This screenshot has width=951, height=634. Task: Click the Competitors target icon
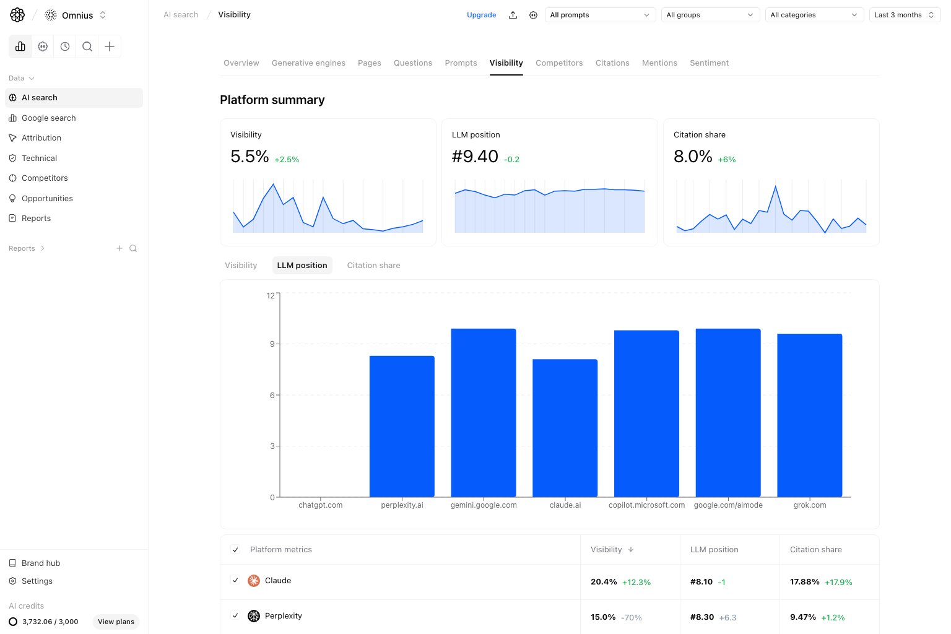[12, 178]
